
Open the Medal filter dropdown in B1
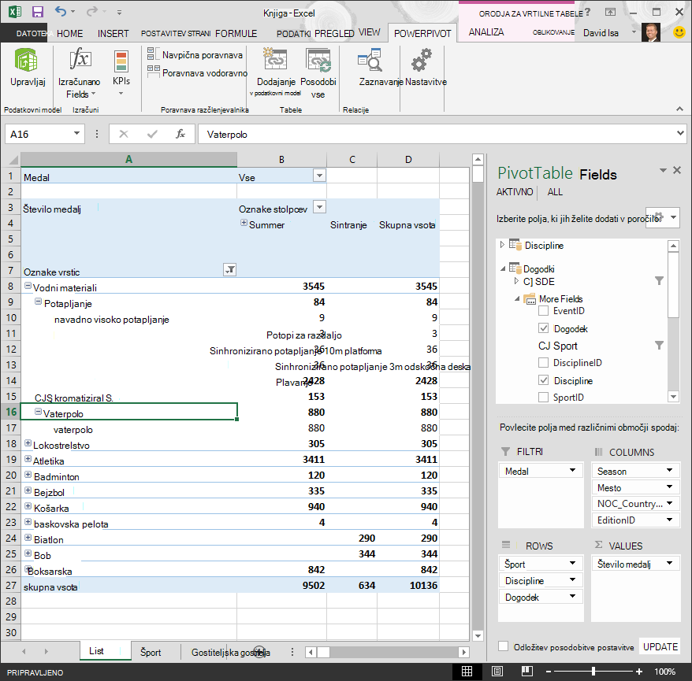[x=319, y=176]
